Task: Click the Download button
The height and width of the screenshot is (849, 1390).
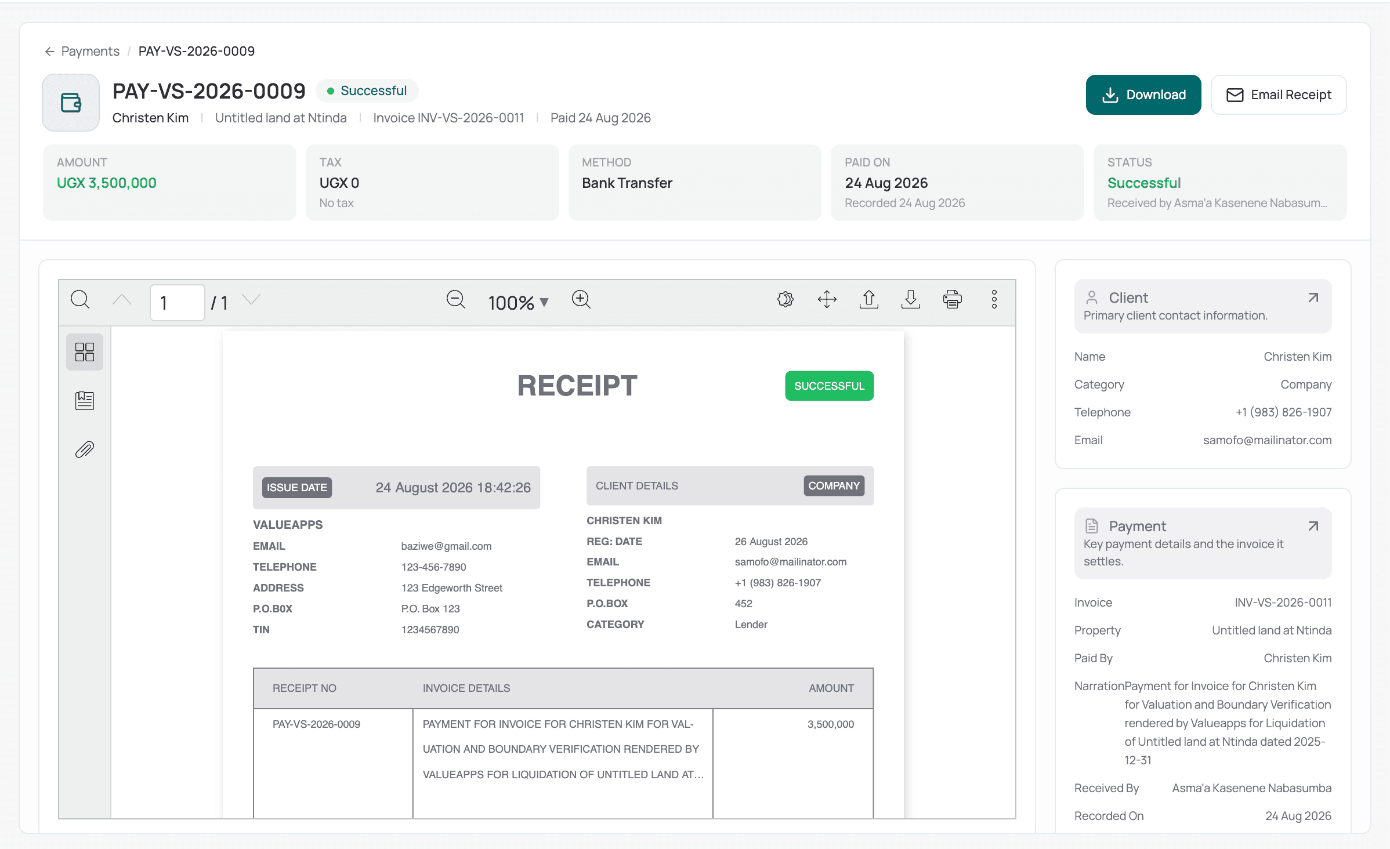Action: point(1143,95)
